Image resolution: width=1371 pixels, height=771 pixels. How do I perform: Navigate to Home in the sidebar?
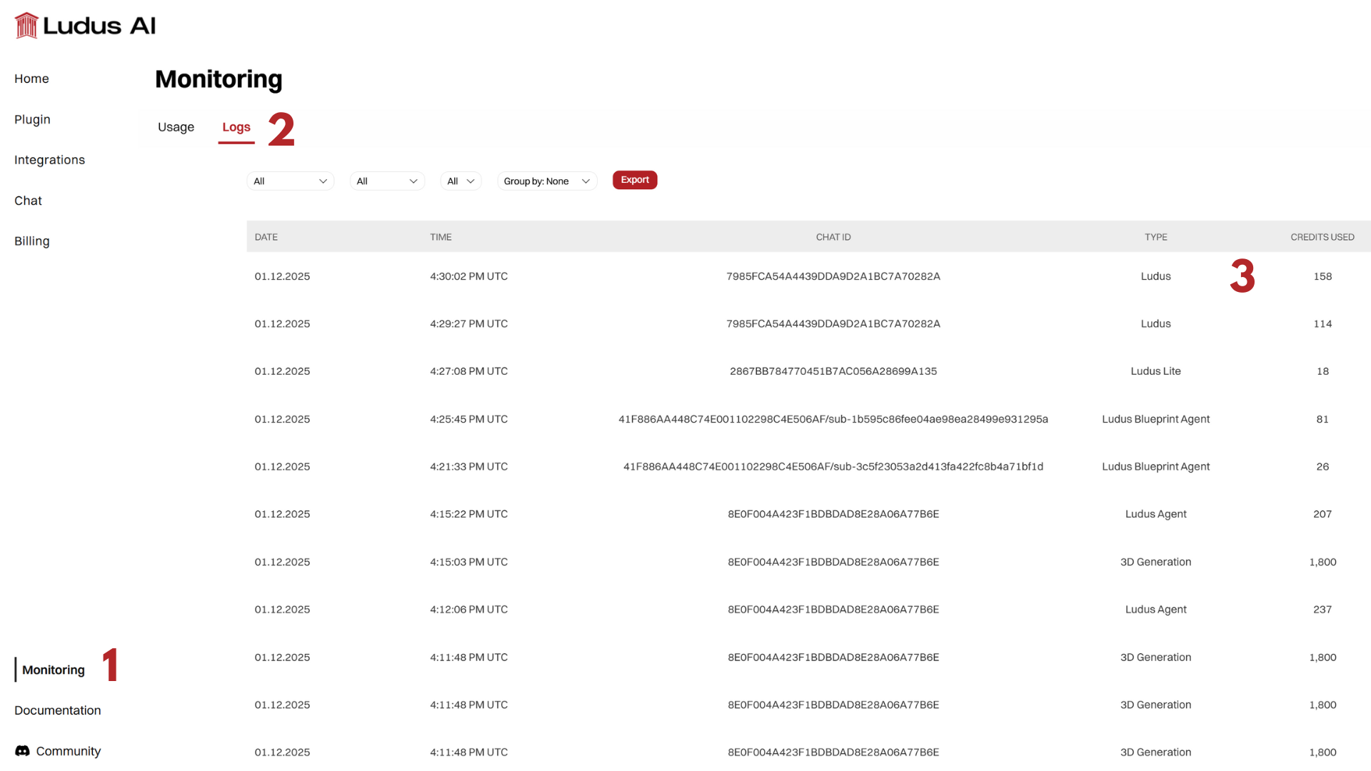click(x=31, y=79)
